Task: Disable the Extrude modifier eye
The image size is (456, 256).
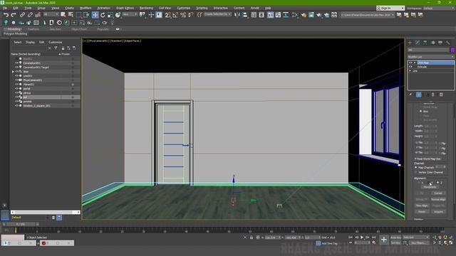Action: (x=411, y=67)
